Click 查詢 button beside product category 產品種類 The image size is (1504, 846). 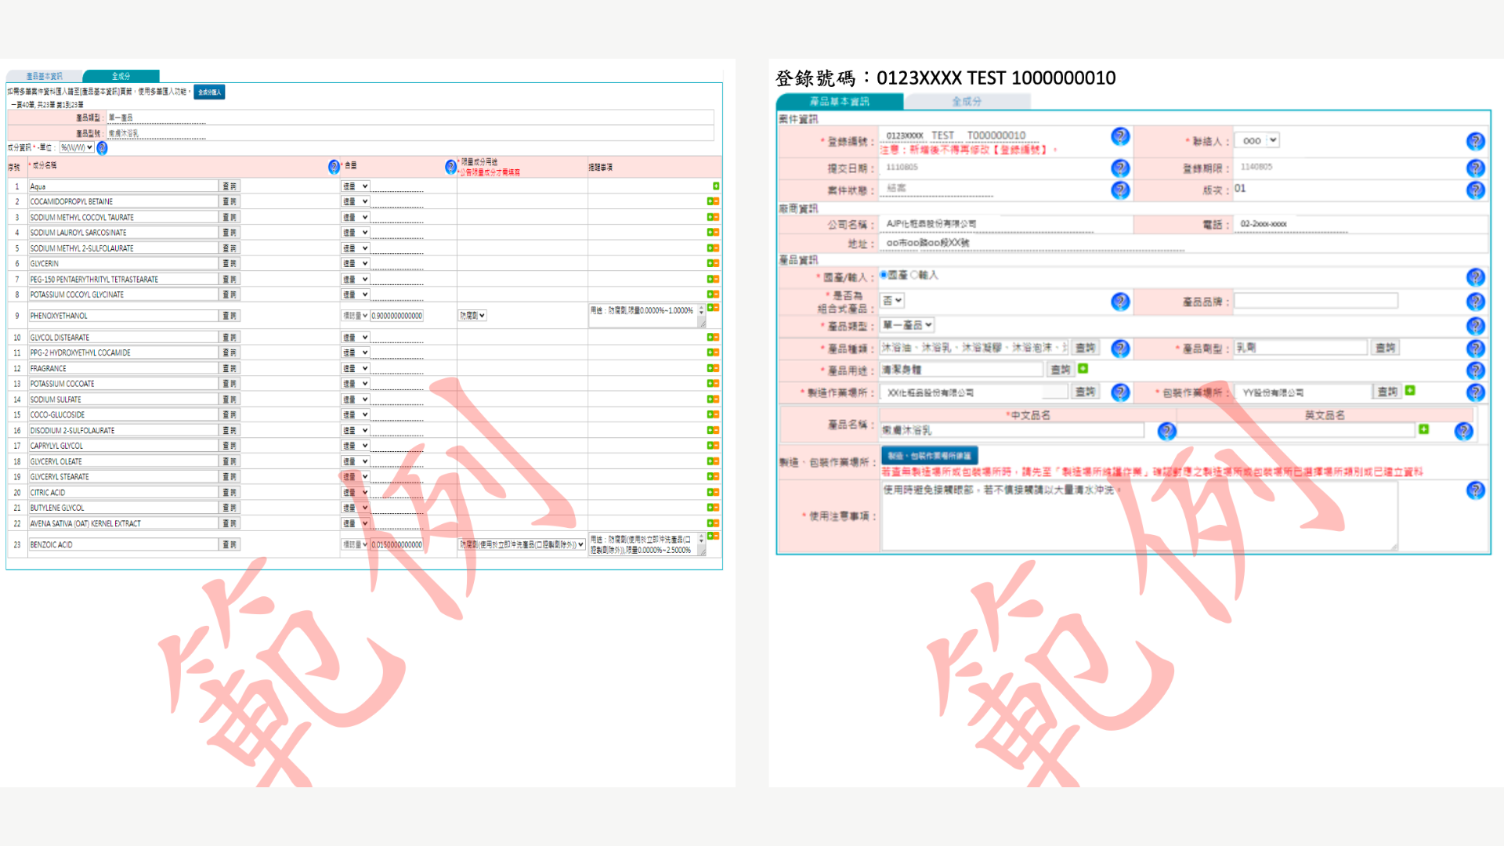point(1085,348)
